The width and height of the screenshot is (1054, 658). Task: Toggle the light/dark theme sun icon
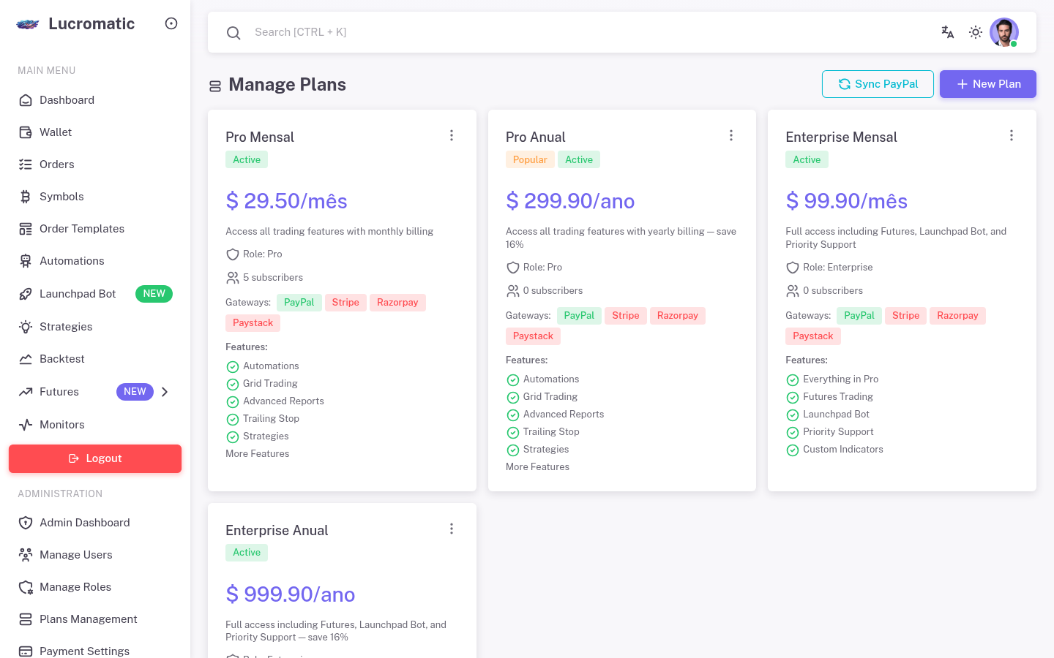coord(976,32)
